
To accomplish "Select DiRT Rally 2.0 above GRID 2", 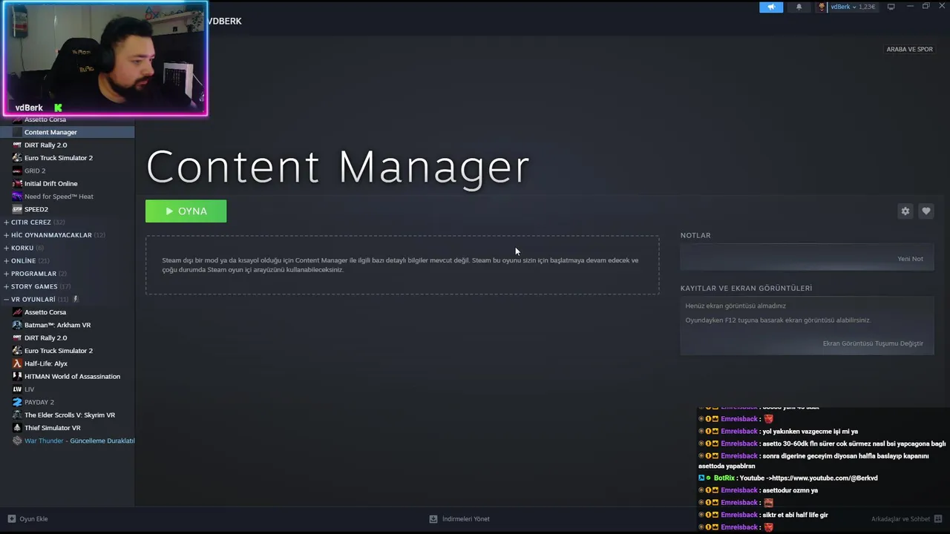I will click(x=45, y=145).
